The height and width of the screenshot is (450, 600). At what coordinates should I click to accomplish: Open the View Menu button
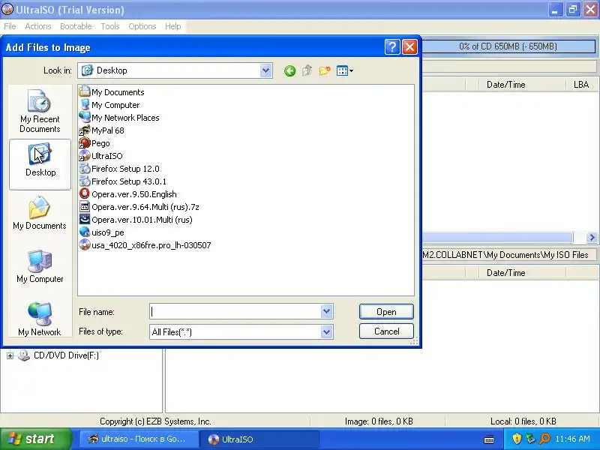click(x=344, y=70)
